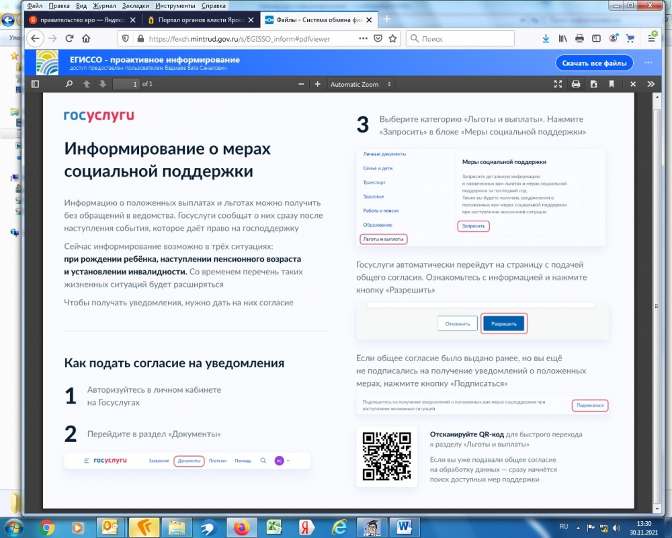
Task: Print the PDF from the viewer toolbar
Action: (576, 84)
